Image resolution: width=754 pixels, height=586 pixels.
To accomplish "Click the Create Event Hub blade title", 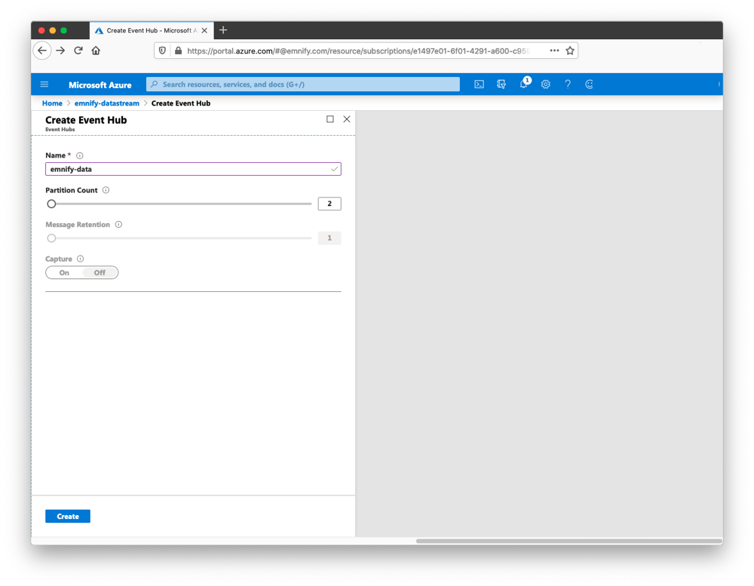I will coord(86,120).
